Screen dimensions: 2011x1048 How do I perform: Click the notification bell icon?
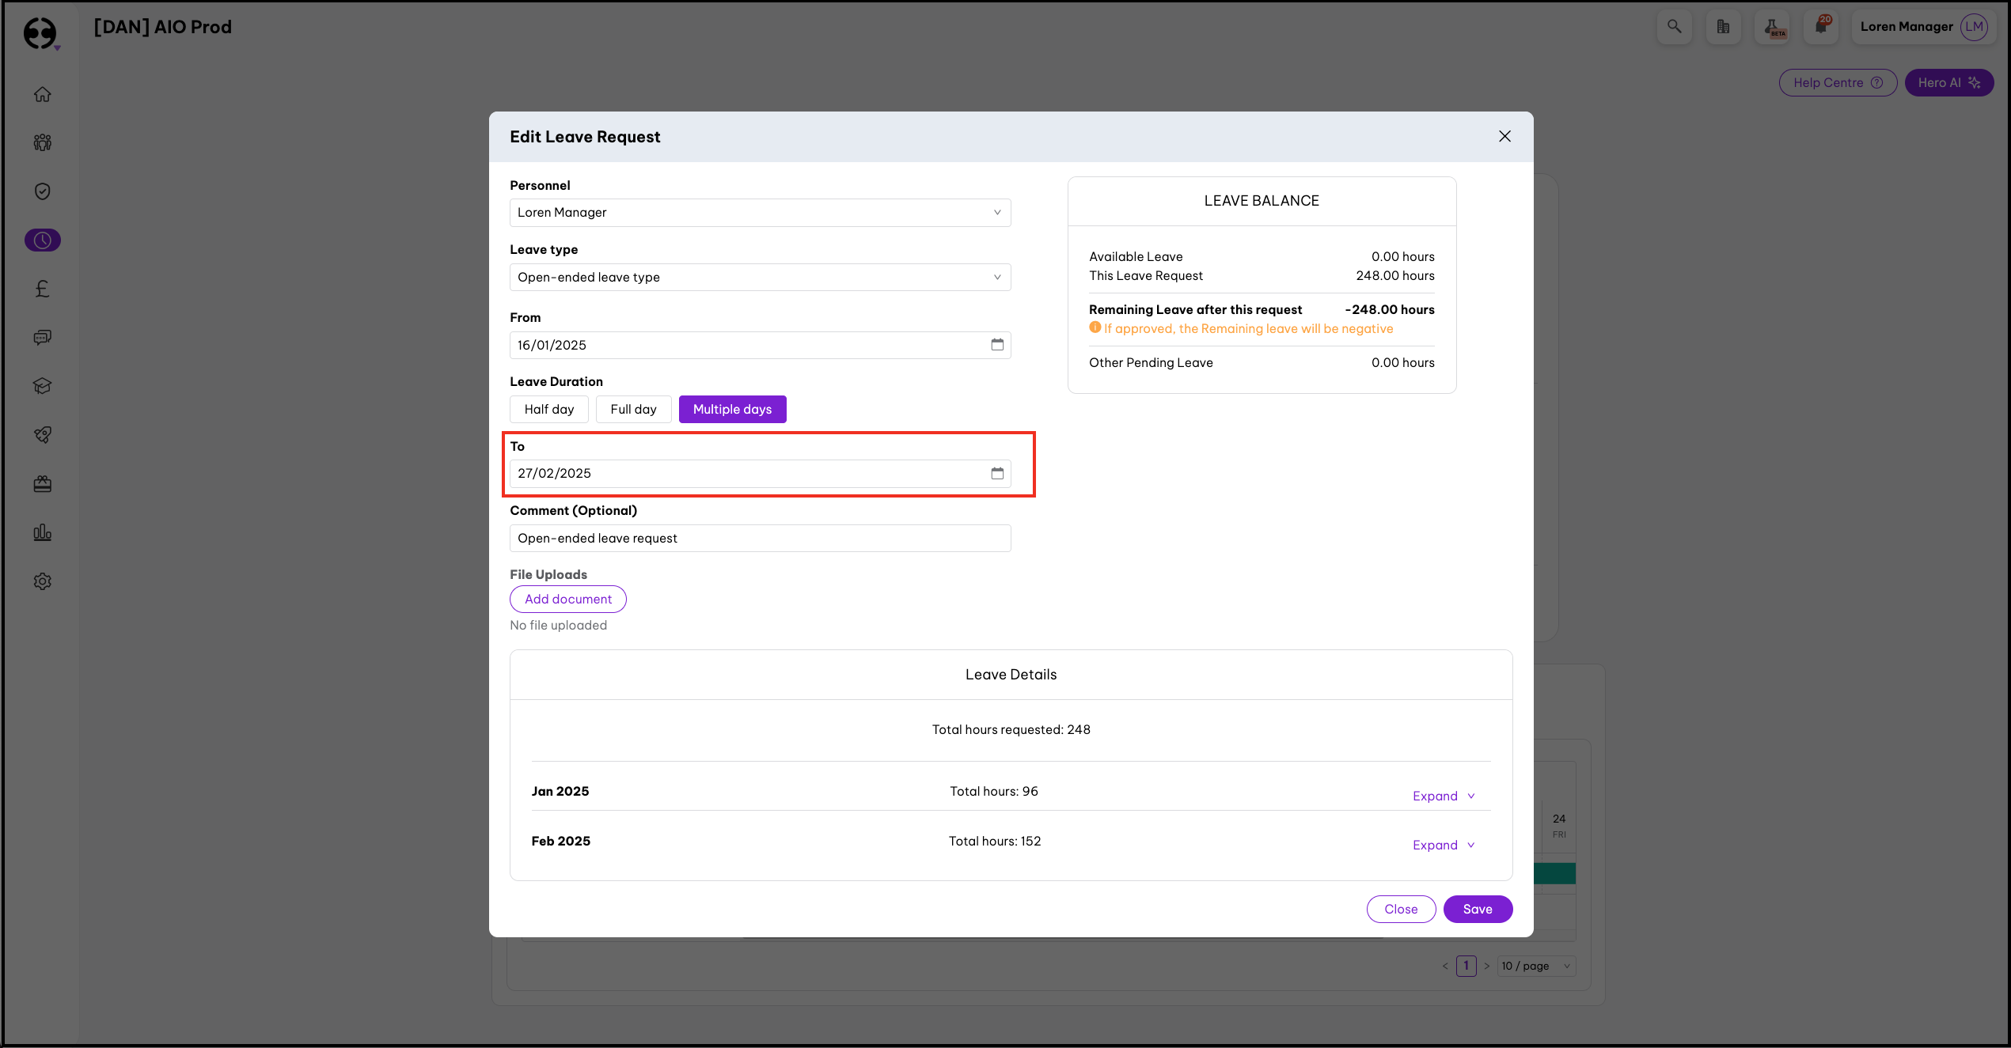(1821, 26)
